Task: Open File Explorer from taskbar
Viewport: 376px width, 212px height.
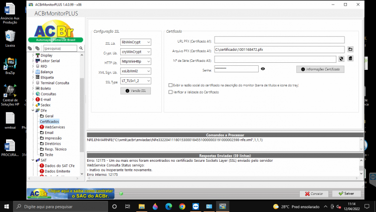Action: (x=141, y=206)
